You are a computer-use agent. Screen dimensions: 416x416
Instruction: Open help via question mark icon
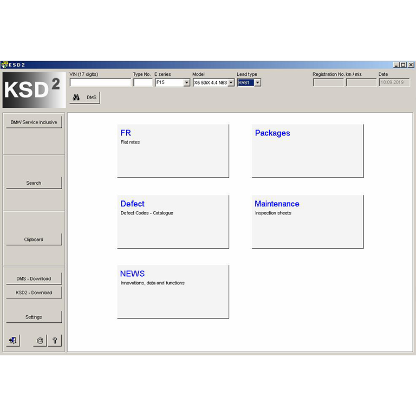[55, 340]
